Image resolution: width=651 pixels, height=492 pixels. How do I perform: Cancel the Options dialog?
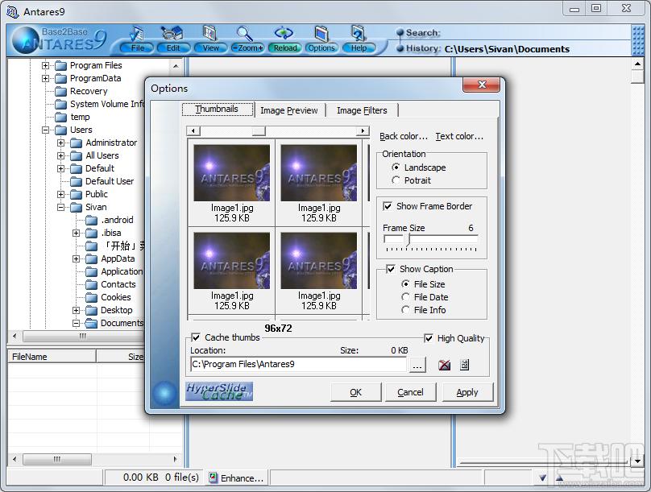411,392
